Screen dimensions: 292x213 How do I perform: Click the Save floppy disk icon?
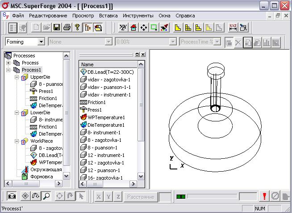coord(57,28)
